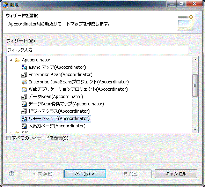Image resolution: width=205 pixels, height=187 pixels.
Task: Select 入出力ページ(Apcoordinator) entry
Action: click(57, 126)
